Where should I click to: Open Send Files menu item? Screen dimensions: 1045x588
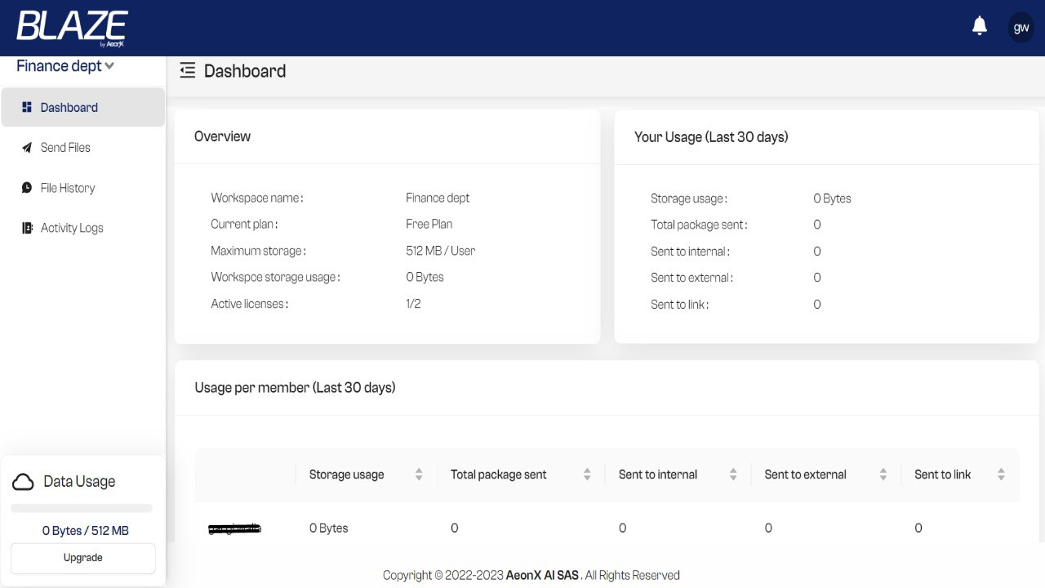[65, 148]
